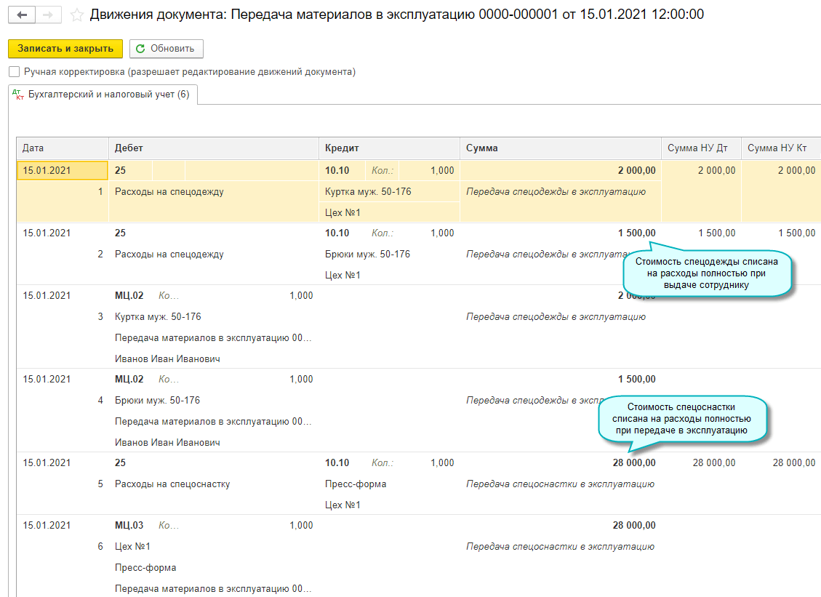Open the Бухгалтерский и налоговый учет tab

103,95
